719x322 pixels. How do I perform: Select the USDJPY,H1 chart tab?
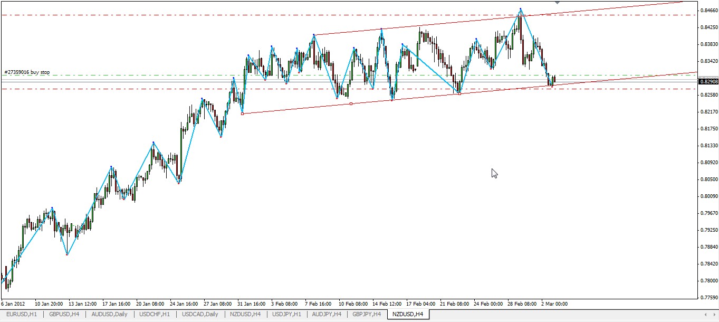pos(286,315)
